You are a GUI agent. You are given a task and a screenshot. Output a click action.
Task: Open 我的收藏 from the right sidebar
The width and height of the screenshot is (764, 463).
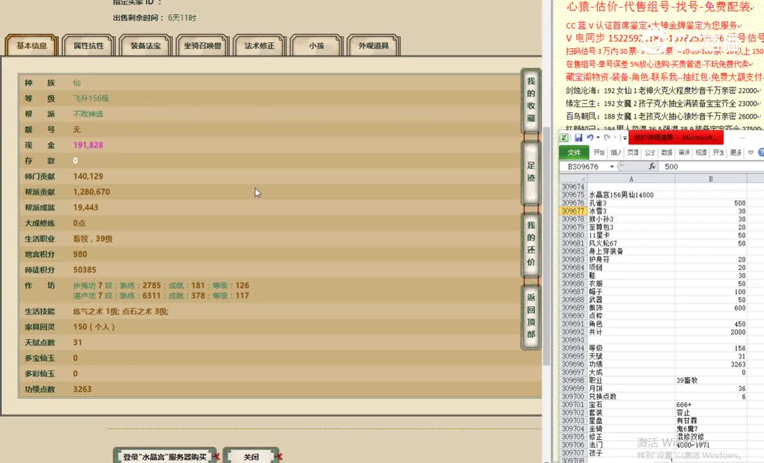(530, 93)
